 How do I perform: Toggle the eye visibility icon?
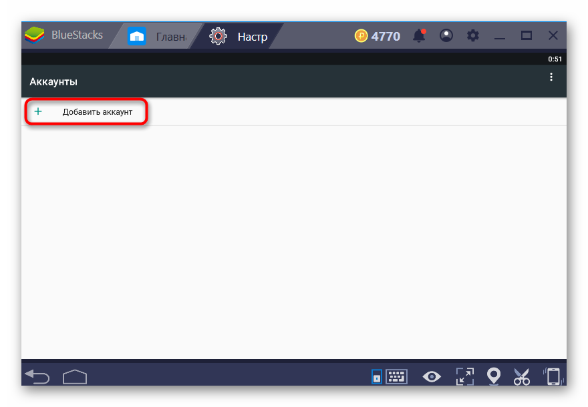coord(432,376)
